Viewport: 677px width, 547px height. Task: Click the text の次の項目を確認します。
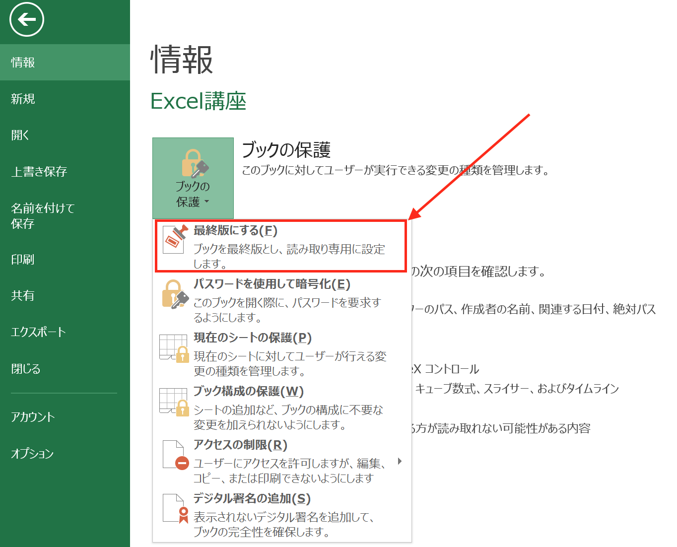(479, 272)
